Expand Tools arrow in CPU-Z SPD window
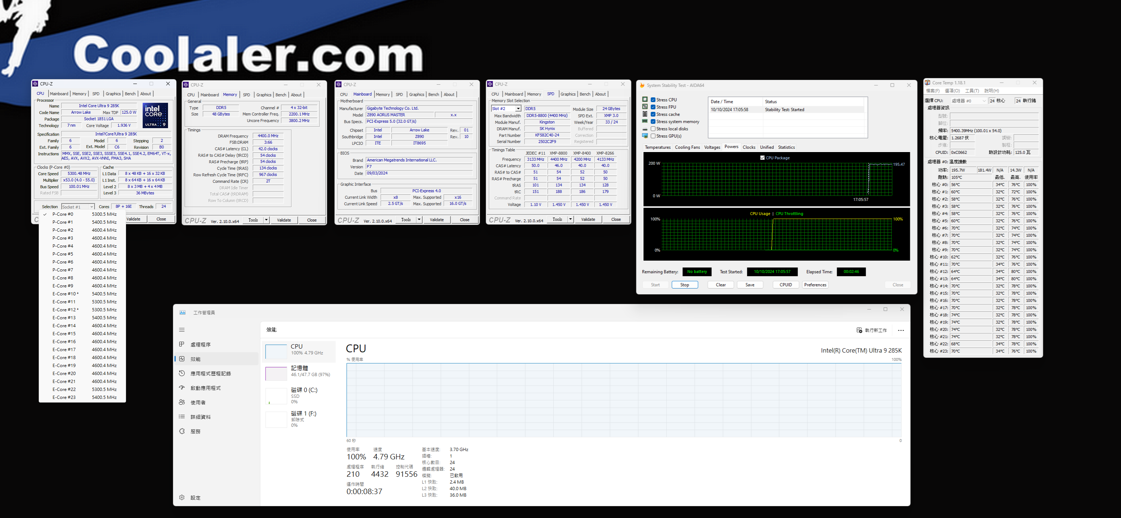Image resolution: width=1121 pixels, height=518 pixels. click(x=570, y=219)
